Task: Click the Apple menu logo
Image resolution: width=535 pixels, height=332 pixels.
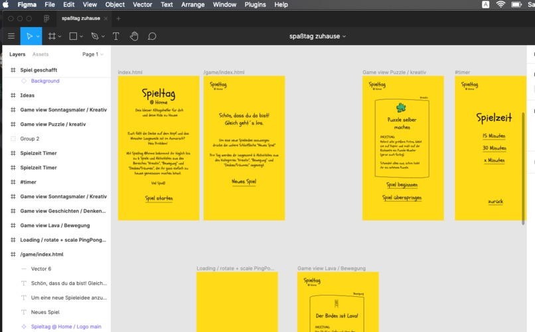Action: point(6,5)
